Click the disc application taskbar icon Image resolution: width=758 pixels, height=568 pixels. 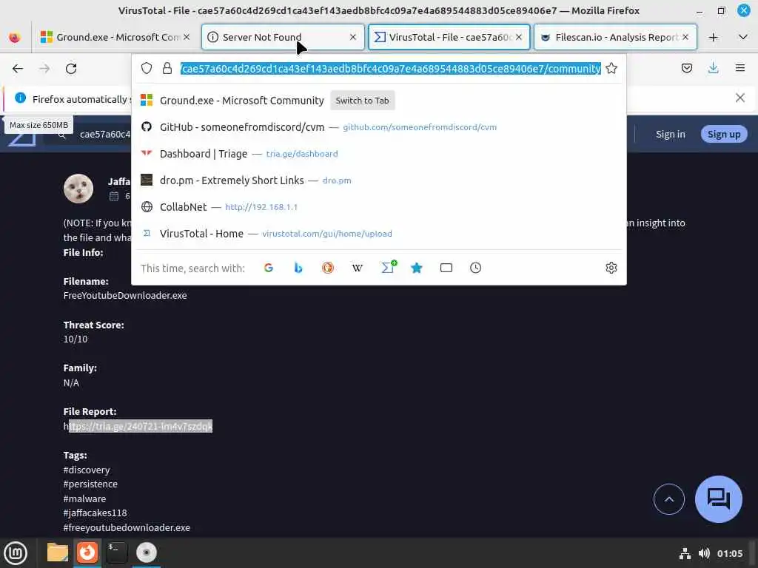pyautogui.click(x=147, y=552)
